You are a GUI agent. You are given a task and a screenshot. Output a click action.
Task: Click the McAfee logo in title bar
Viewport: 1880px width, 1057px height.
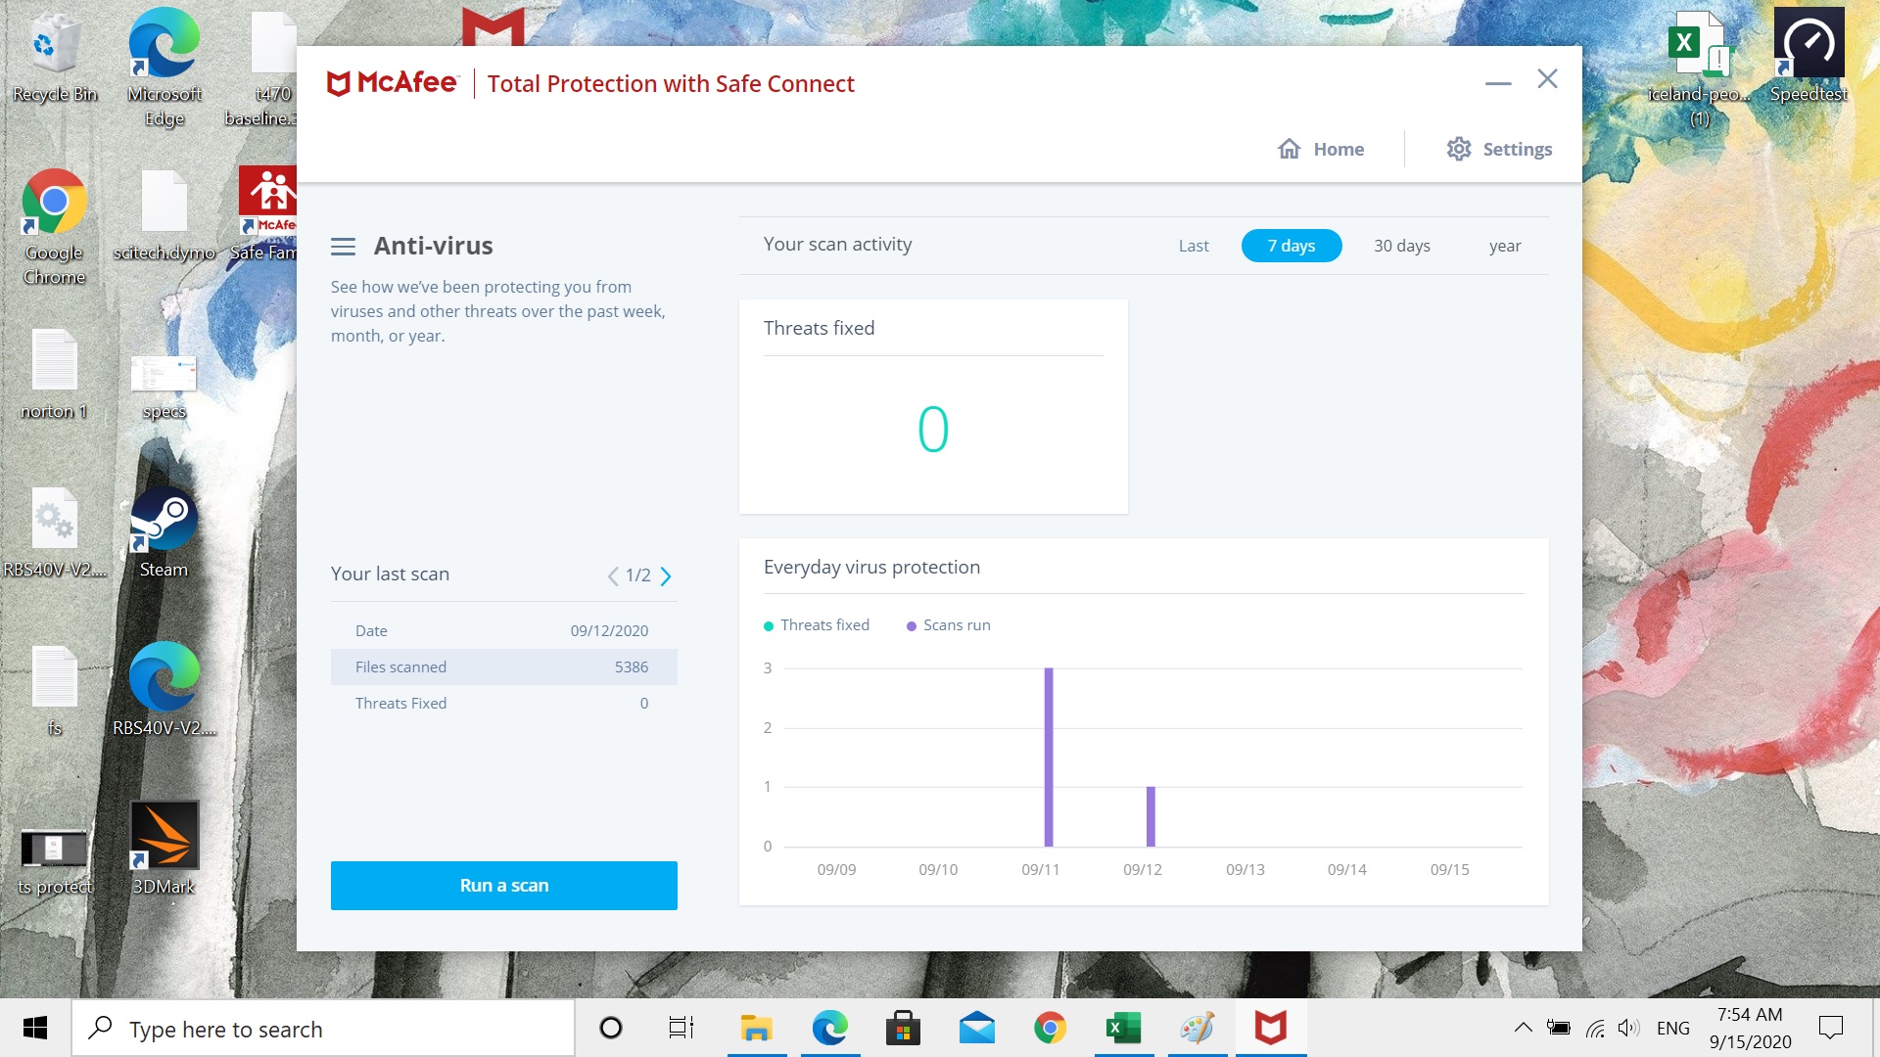(x=393, y=83)
